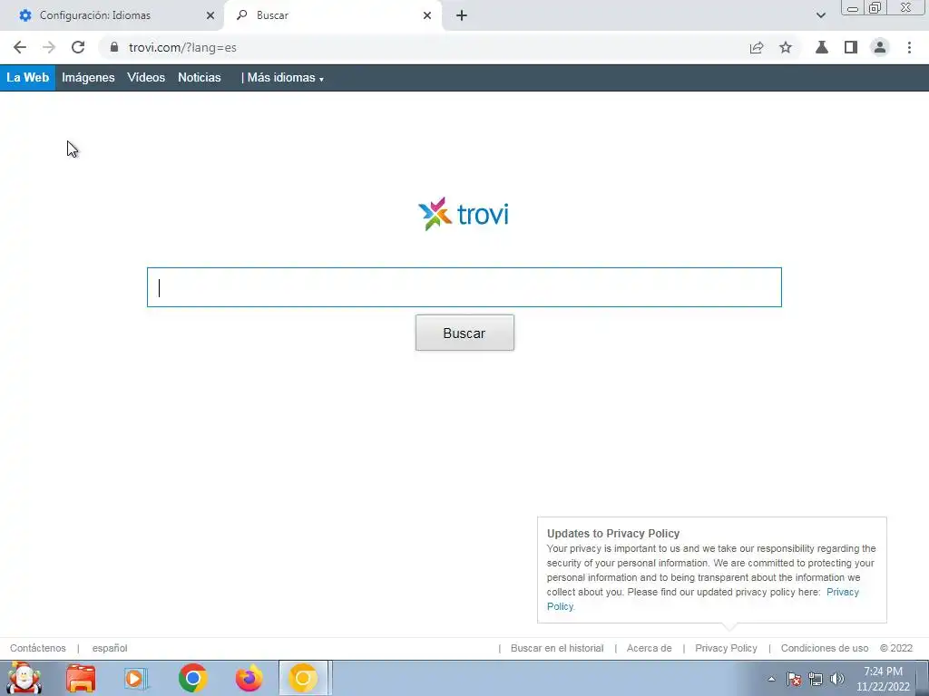This screenshot has width=929, height=696.
Task: Switch to Imágenes search
Action: 88,78
